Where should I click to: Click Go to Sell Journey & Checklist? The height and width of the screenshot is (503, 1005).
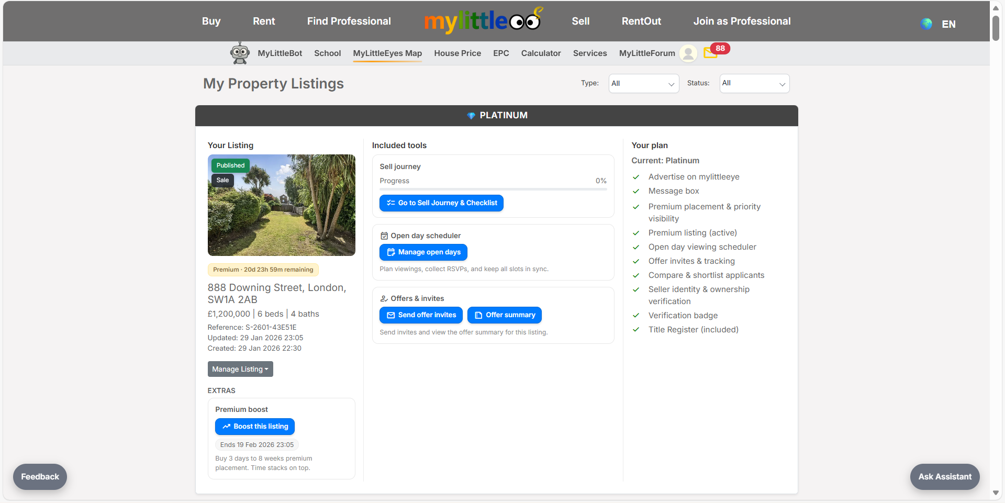click(x=441, y=203)
